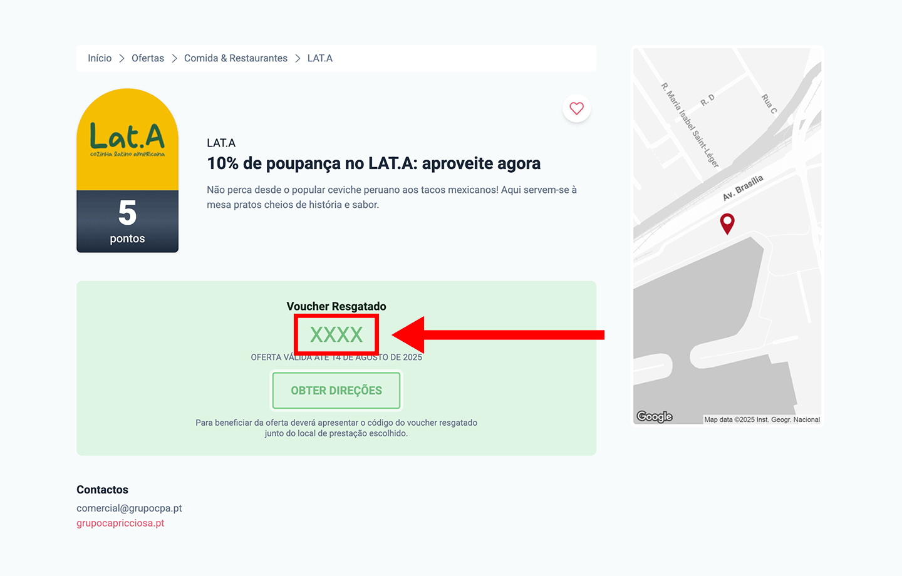Screen dimensions: 902x576
Task: Click the OBTER DIREÇÕES button
Action: [336, 390]
